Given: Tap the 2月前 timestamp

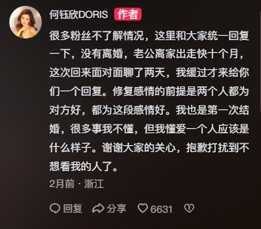Looking at the screenshot, I should pos(62,184).
